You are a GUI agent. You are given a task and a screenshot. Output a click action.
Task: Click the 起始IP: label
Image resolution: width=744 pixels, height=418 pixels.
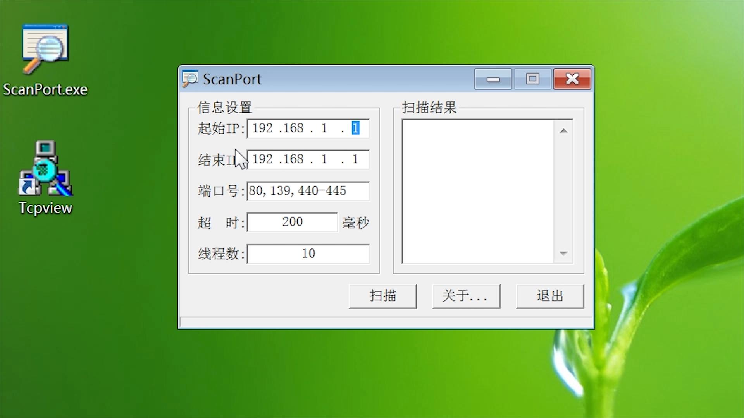click(221, 128)
